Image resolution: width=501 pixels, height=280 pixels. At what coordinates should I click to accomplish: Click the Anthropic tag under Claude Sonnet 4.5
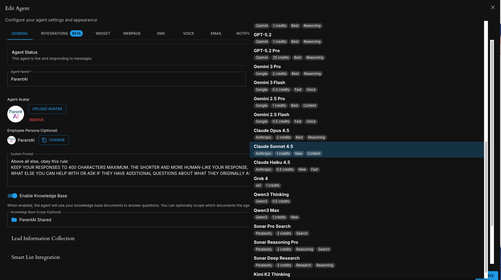tap(263, 154)
